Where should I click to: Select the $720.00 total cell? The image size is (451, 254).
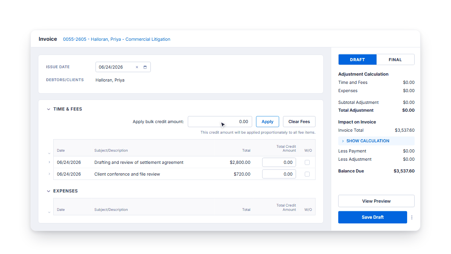(x=242, y=174)
